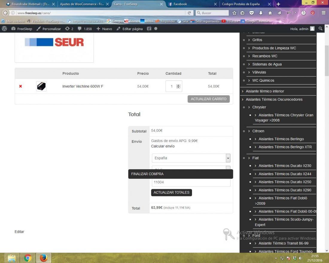
Task: Open the Google Calendar bookmark
Action: click(x=255, y=21)
